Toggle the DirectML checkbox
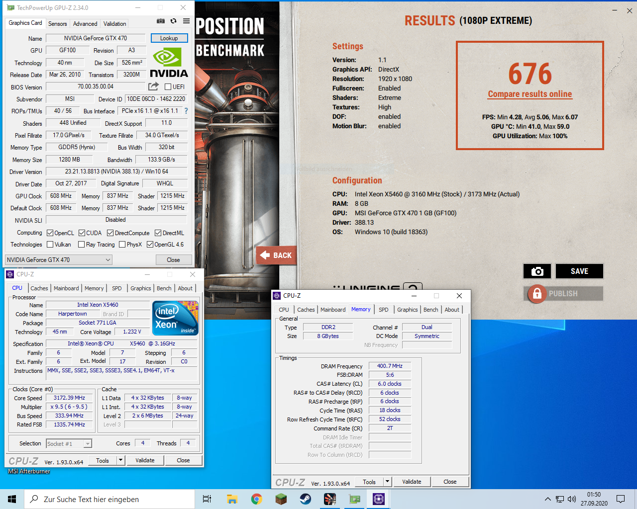This screenshot has height=509, width=637. click(158, 233)
